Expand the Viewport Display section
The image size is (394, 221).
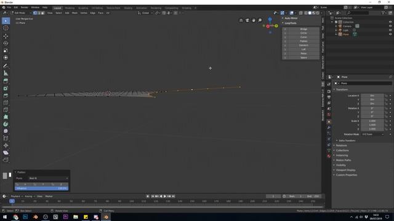pyautogui.click(x=345, y=170)
